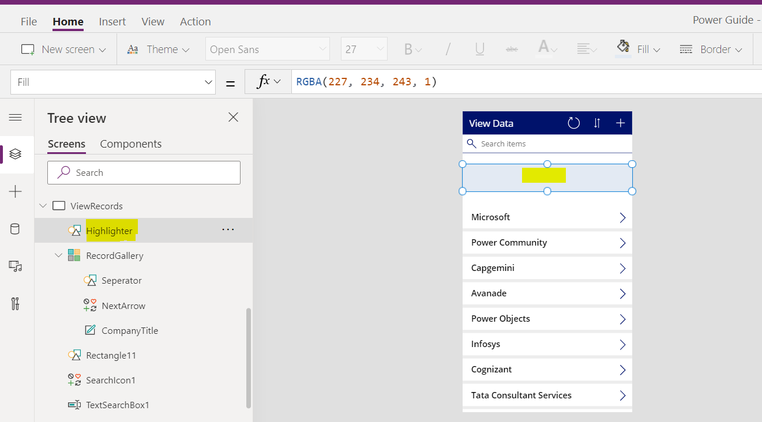Switch to the Home tab
The height and width of the screenshot is (422, 762).
pyautogui.click(x=68, y=22)
